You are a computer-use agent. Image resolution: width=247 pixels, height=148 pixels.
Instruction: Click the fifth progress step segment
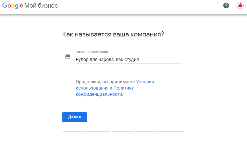click(172, 131)
